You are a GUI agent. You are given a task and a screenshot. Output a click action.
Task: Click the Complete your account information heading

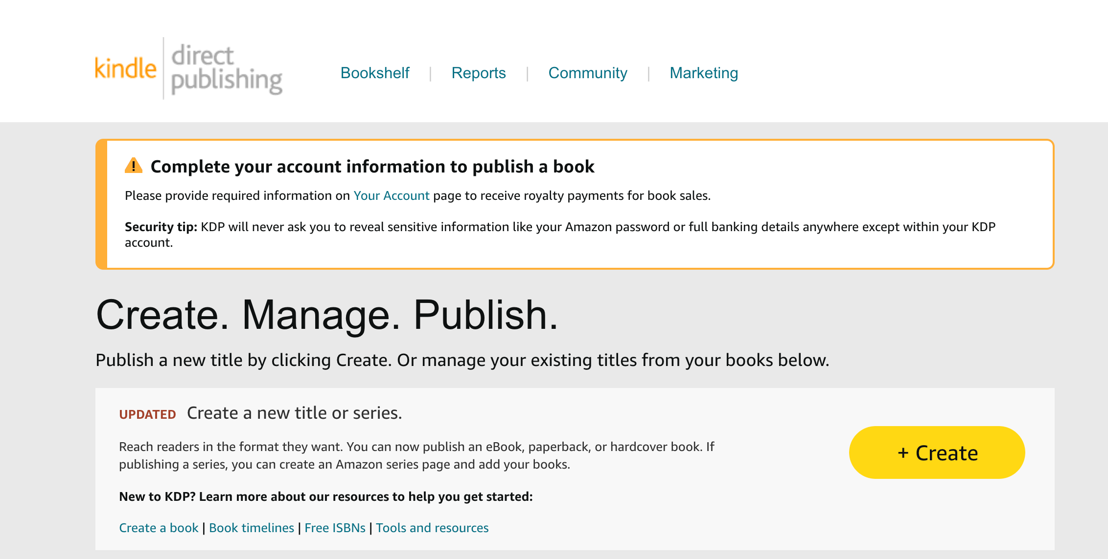tap(372, 167)
